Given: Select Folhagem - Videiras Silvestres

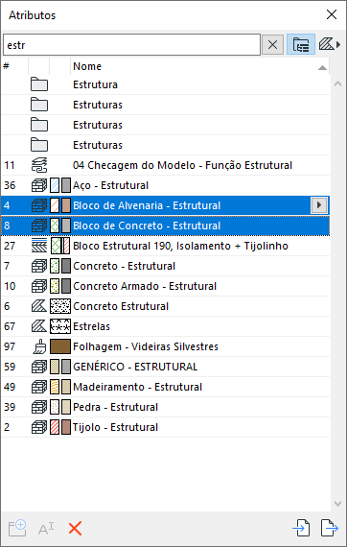Looking at the screenshot, I should coord(166,346).
